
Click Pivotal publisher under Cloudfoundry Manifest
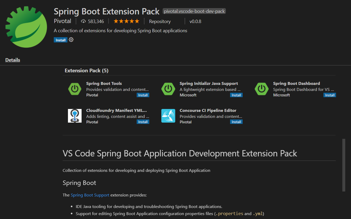point(92,122)
